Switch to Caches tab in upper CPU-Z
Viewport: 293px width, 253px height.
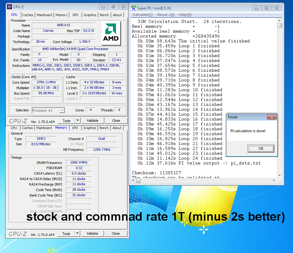(x=28, y=15)
